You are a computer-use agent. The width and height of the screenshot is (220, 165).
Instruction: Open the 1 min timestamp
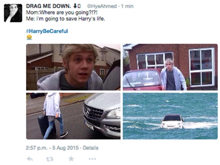[127, 6]
